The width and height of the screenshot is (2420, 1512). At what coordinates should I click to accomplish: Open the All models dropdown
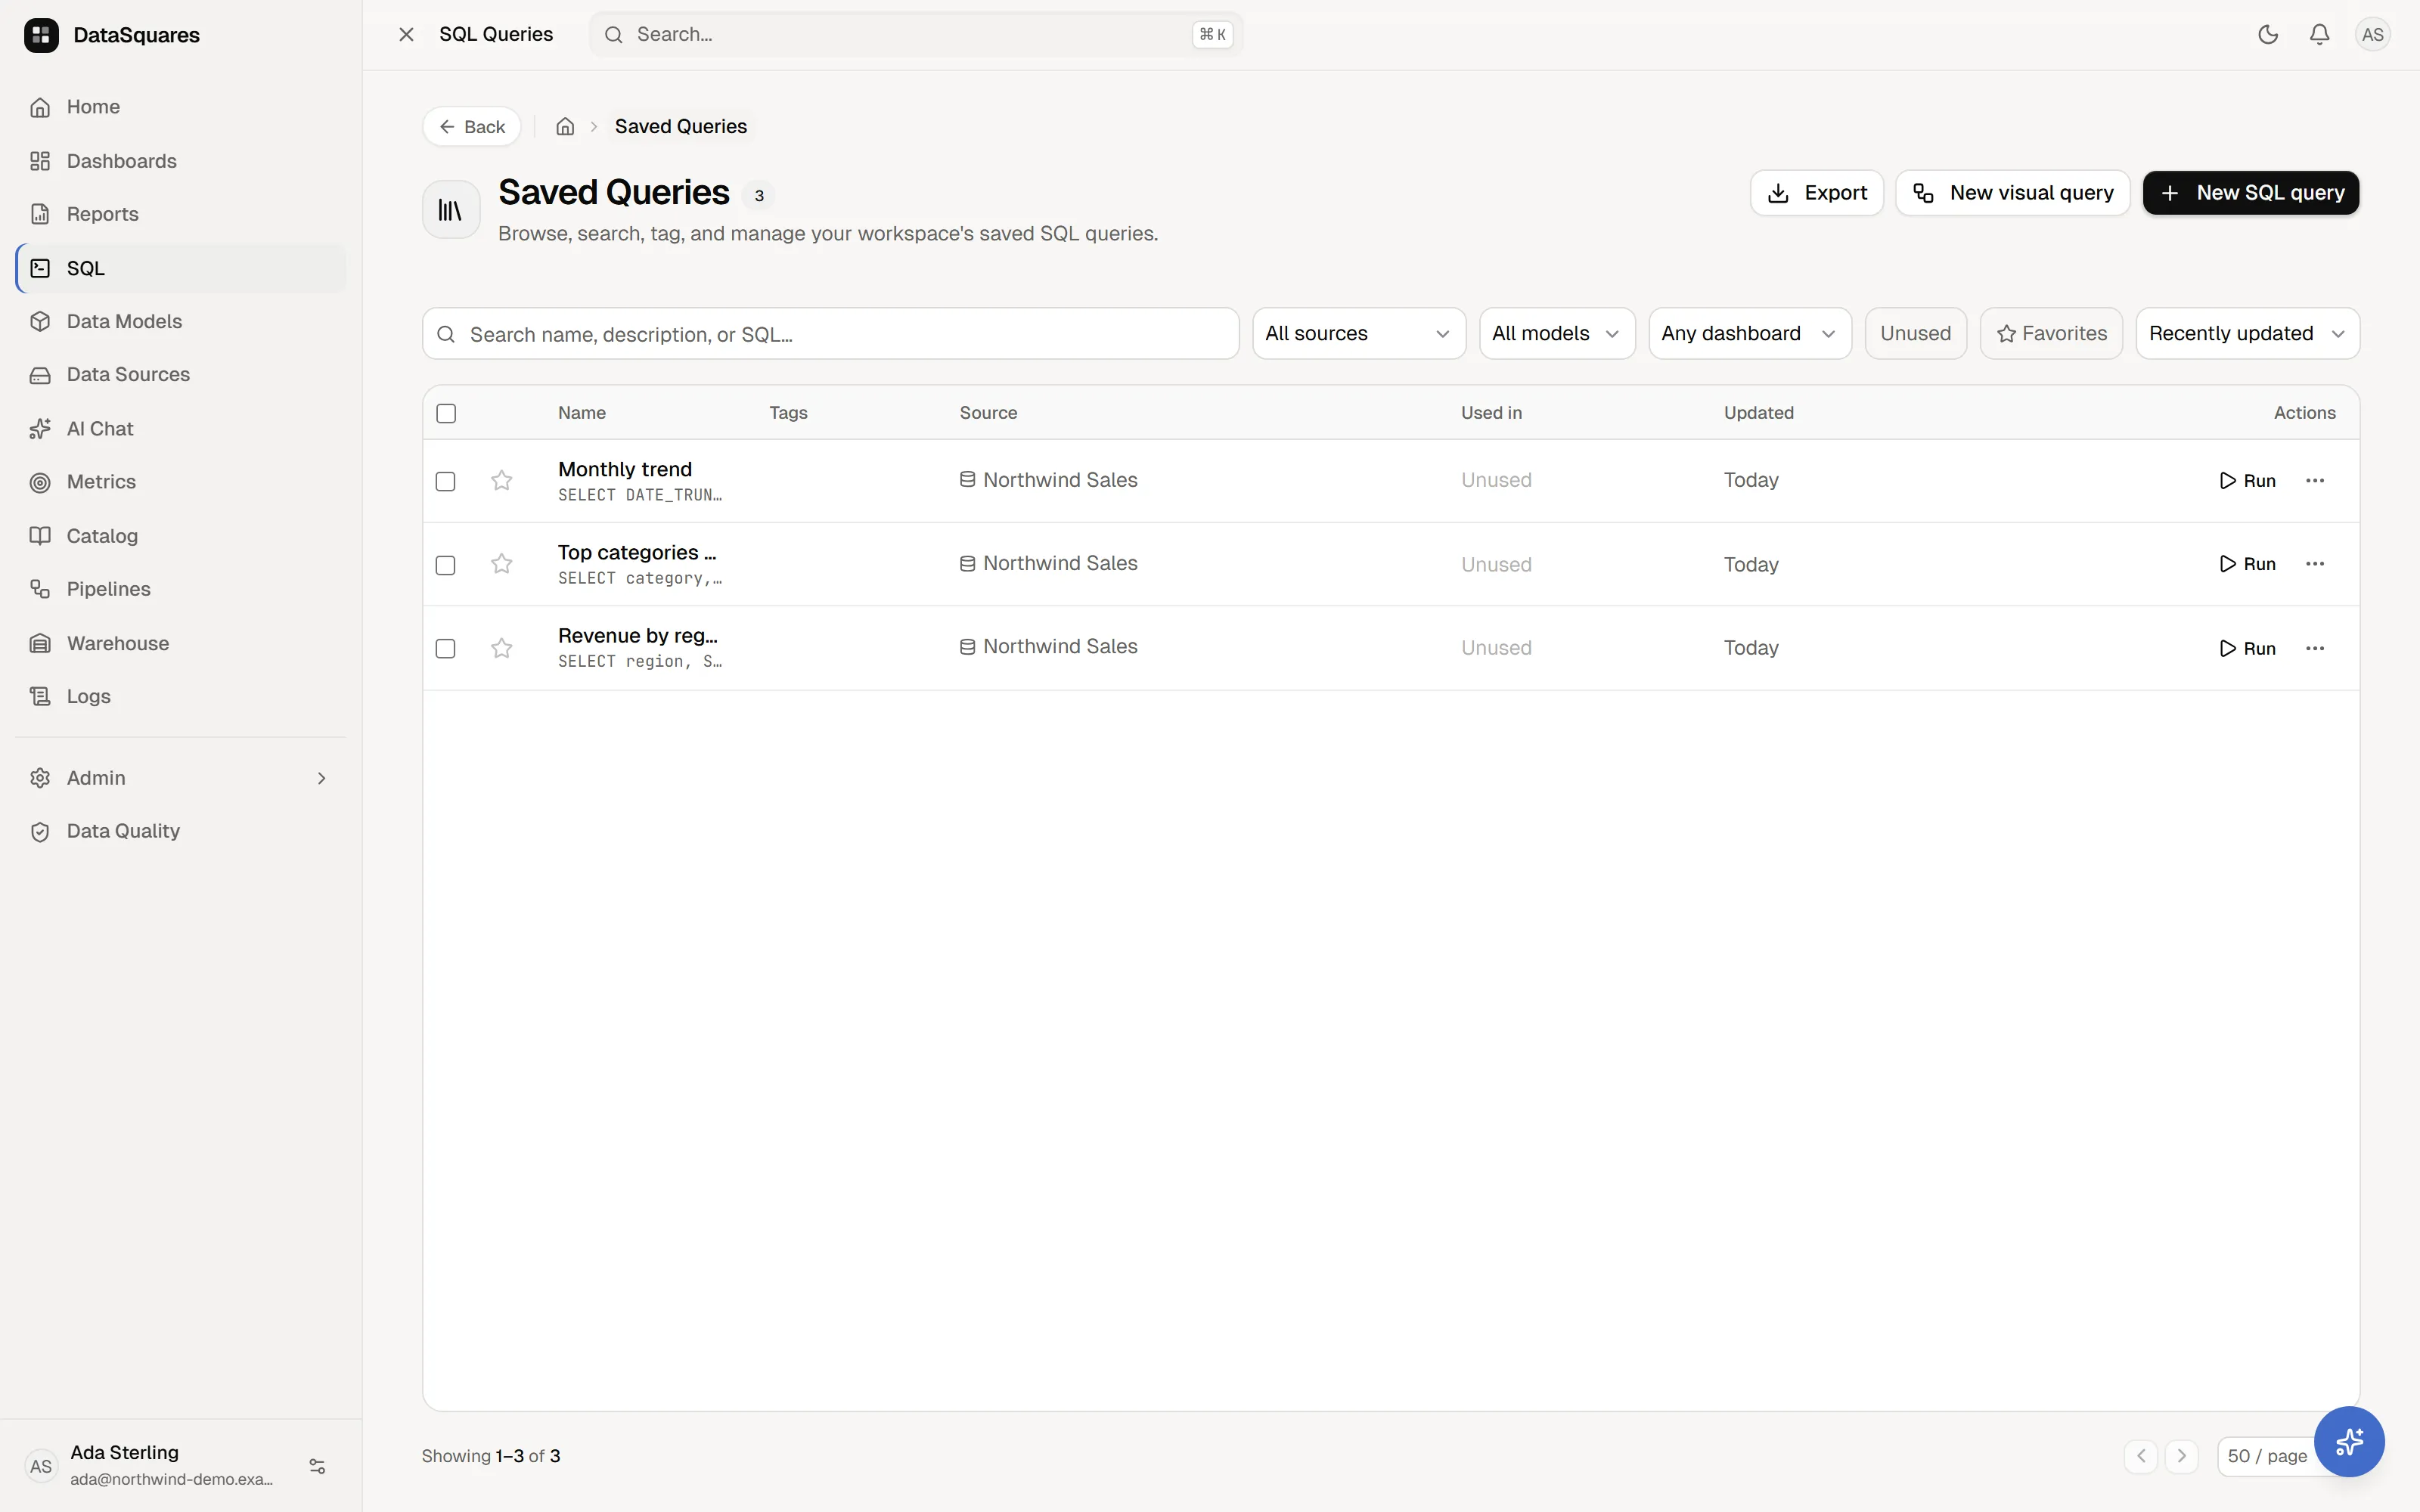1556,333
